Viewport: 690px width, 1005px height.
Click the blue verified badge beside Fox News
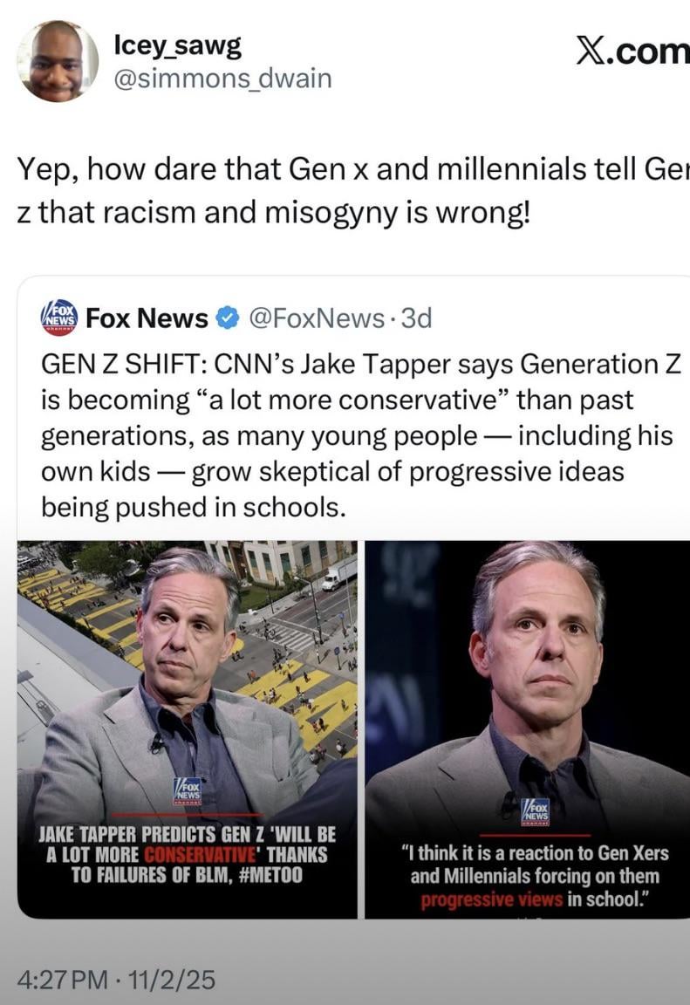(228, 318)
